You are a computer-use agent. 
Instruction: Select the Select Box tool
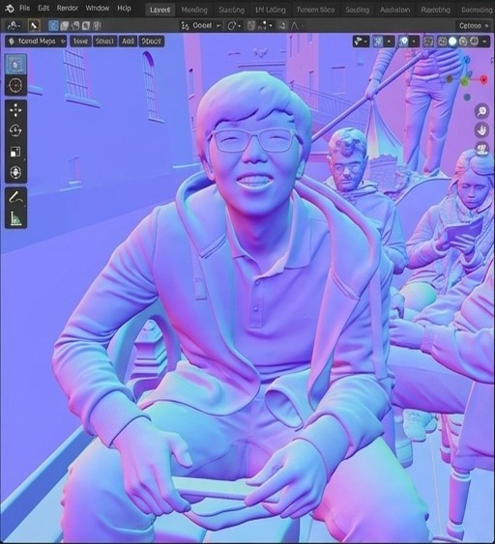tap(15, 64)
